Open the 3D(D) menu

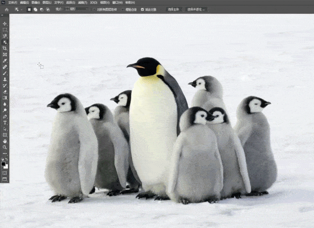tap(94, 2)
